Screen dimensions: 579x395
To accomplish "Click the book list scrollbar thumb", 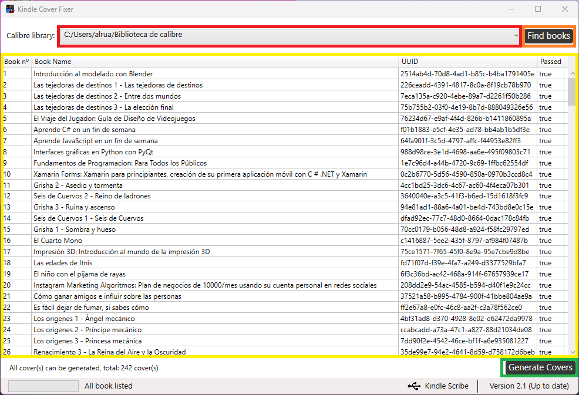I will tap(573, 92).
